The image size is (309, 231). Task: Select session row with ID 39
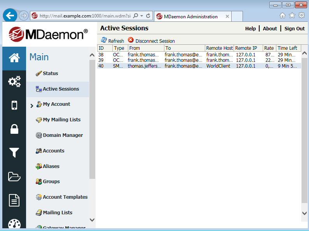(x=199, y=60)
